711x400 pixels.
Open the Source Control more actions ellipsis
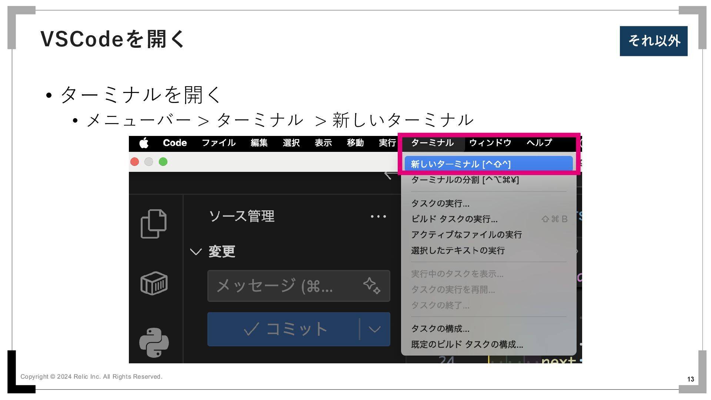click(378, 216)
